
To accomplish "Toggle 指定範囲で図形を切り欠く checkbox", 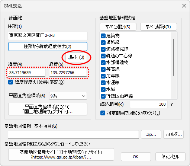I will [x=103, y=113].
